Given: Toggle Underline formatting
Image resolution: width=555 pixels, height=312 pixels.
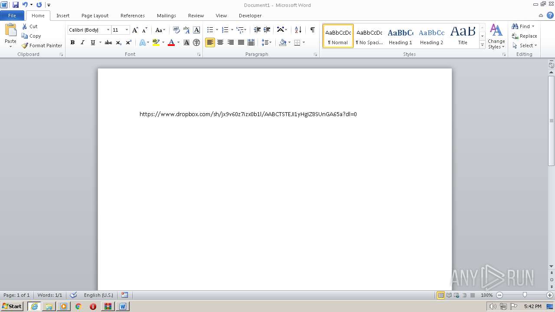Looking at the screenshot, I should pos(92,42).
